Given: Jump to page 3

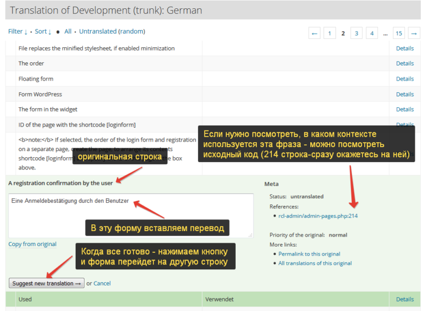Looking at the screenshot, I should 357,33.
